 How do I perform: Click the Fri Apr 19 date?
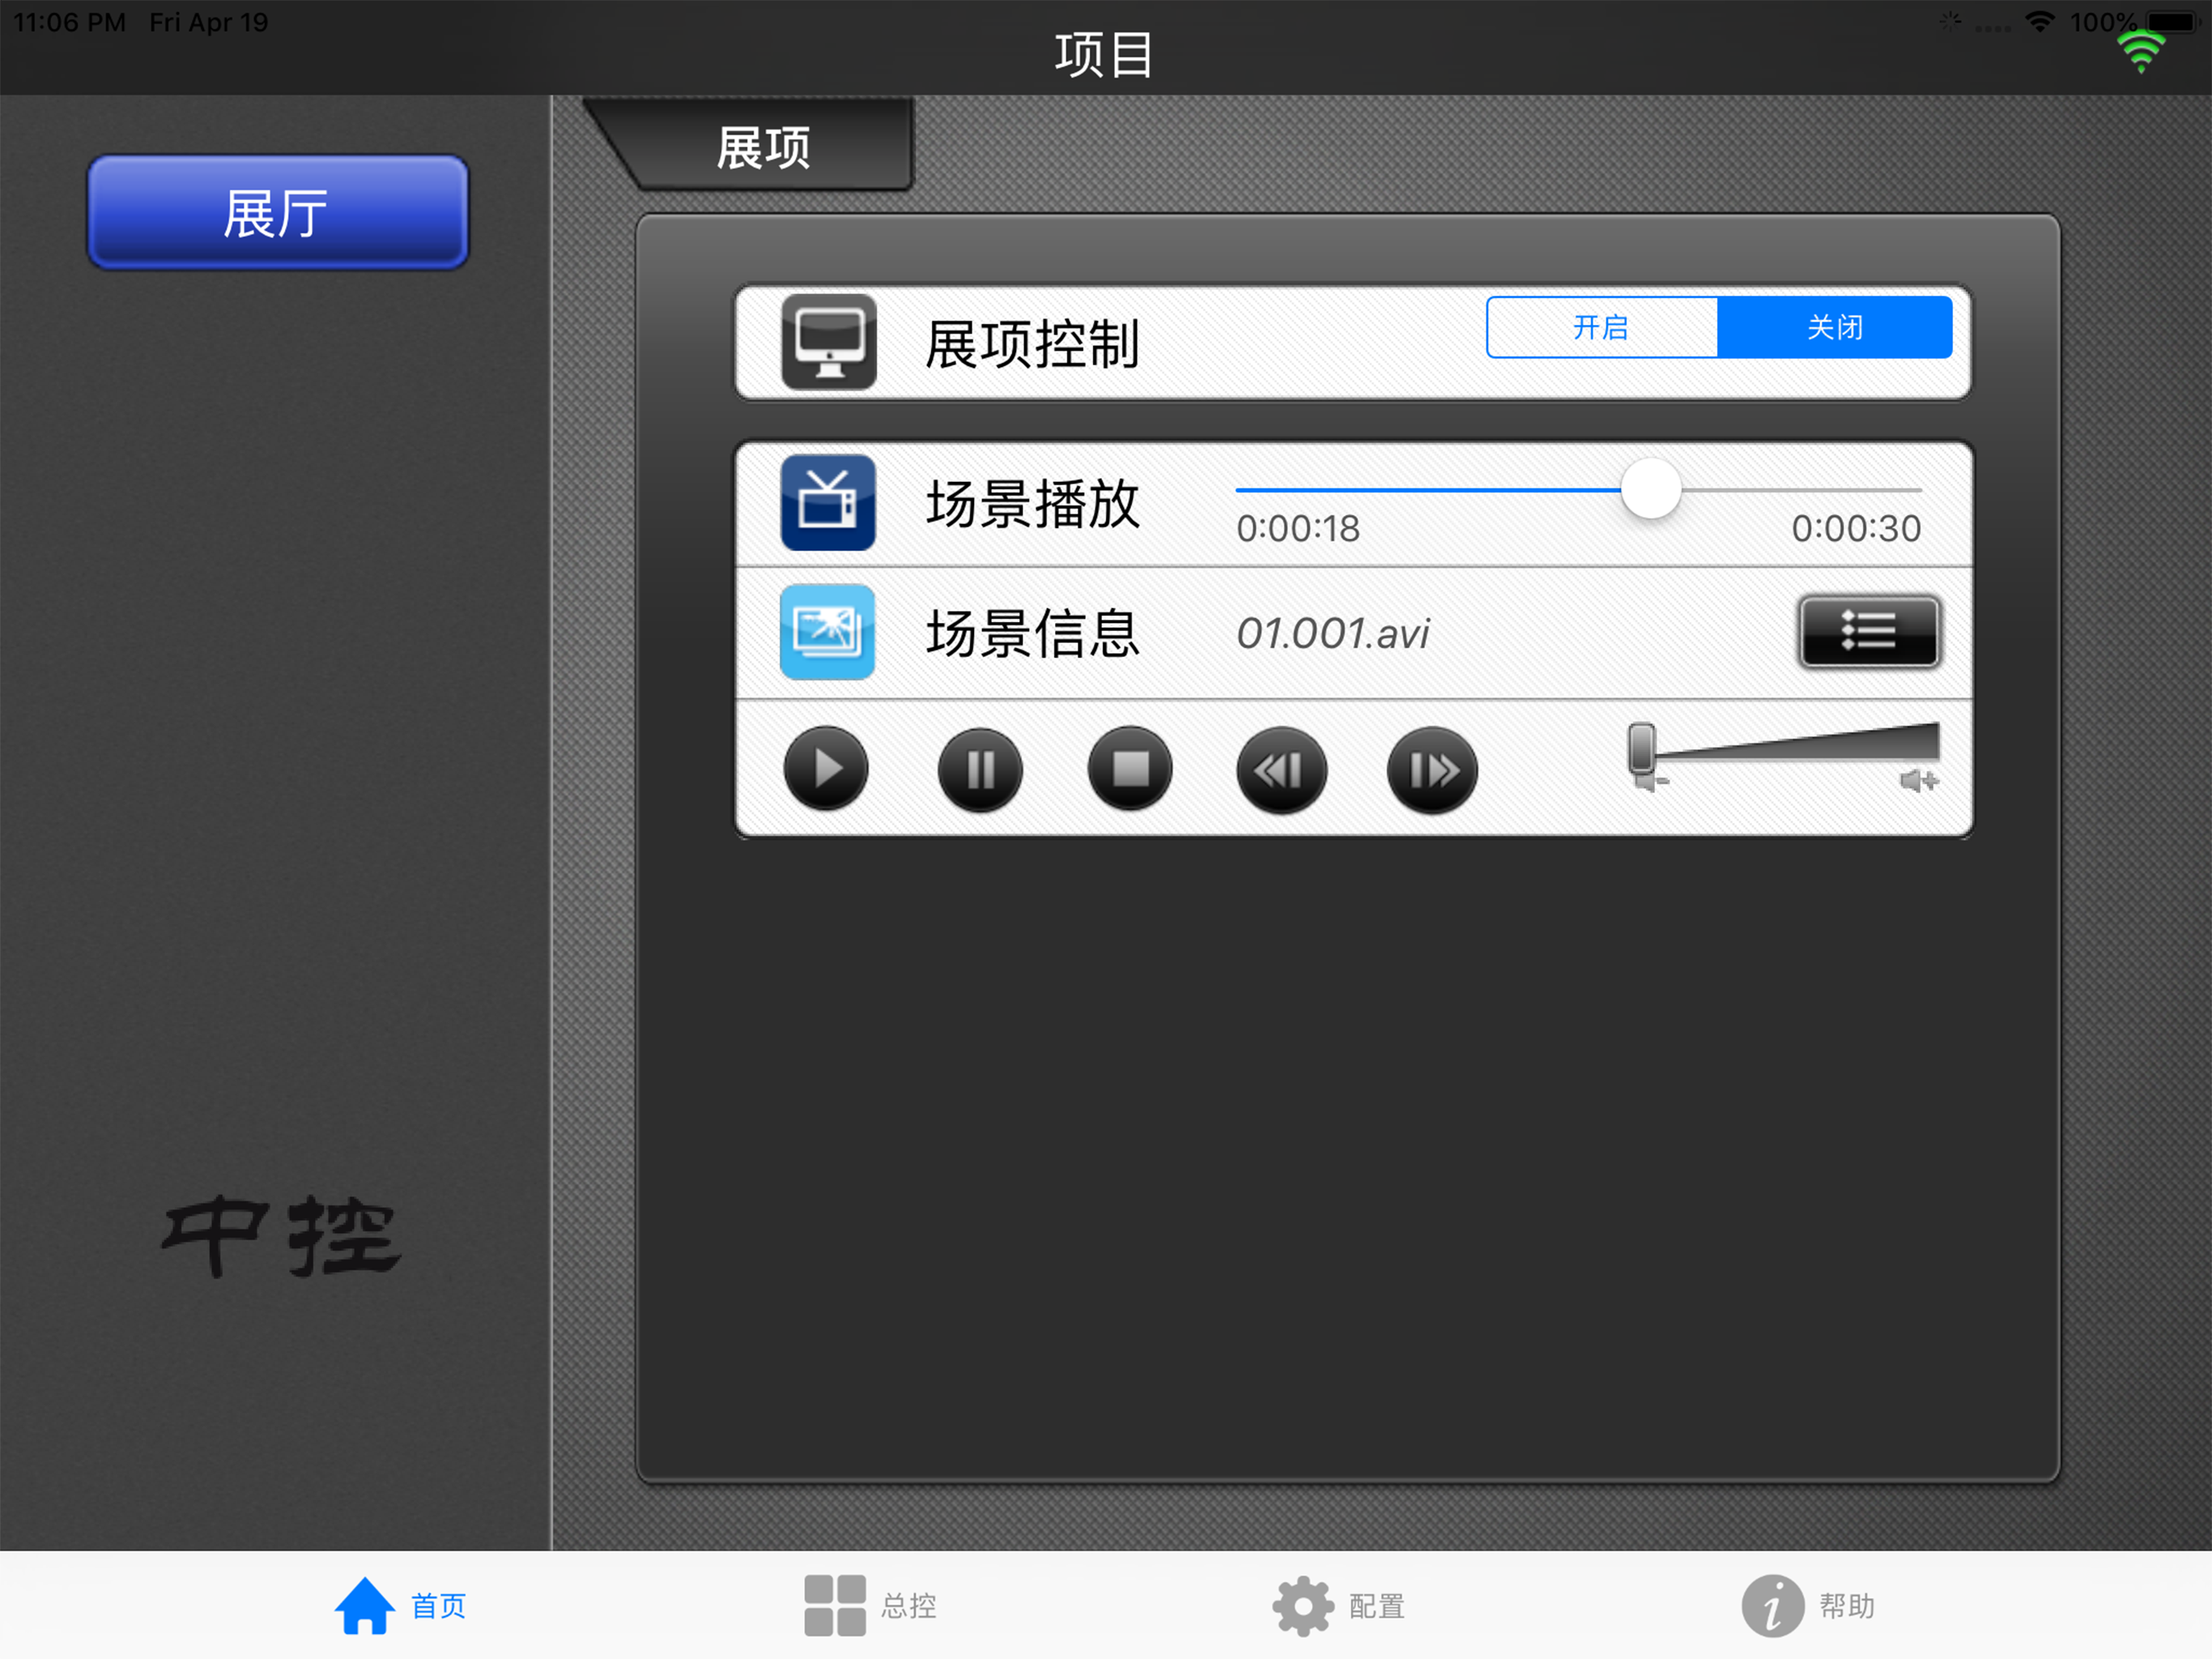(x=209, y=22)
